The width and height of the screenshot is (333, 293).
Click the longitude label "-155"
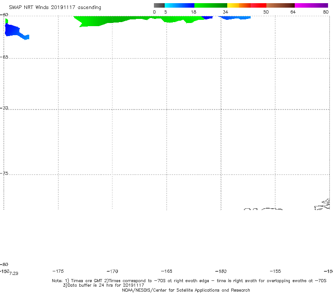[275, 271]
